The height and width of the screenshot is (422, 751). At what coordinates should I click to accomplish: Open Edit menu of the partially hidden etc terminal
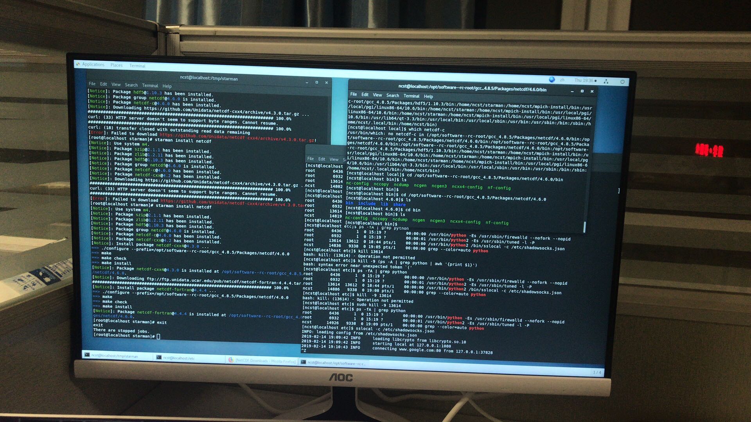click(322, 159)
